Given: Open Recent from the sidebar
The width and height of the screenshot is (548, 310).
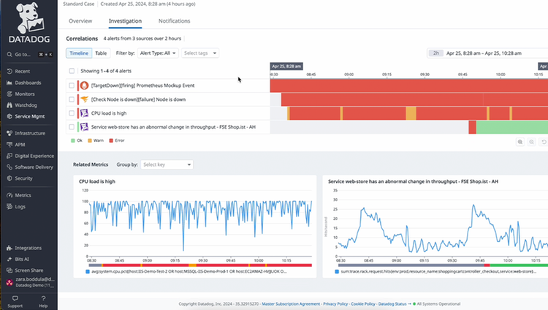Looking at the screenshot, I should coord(22,72).
